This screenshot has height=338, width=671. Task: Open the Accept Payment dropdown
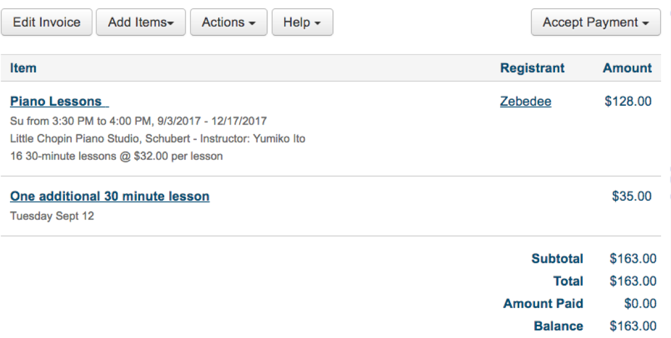596,22
